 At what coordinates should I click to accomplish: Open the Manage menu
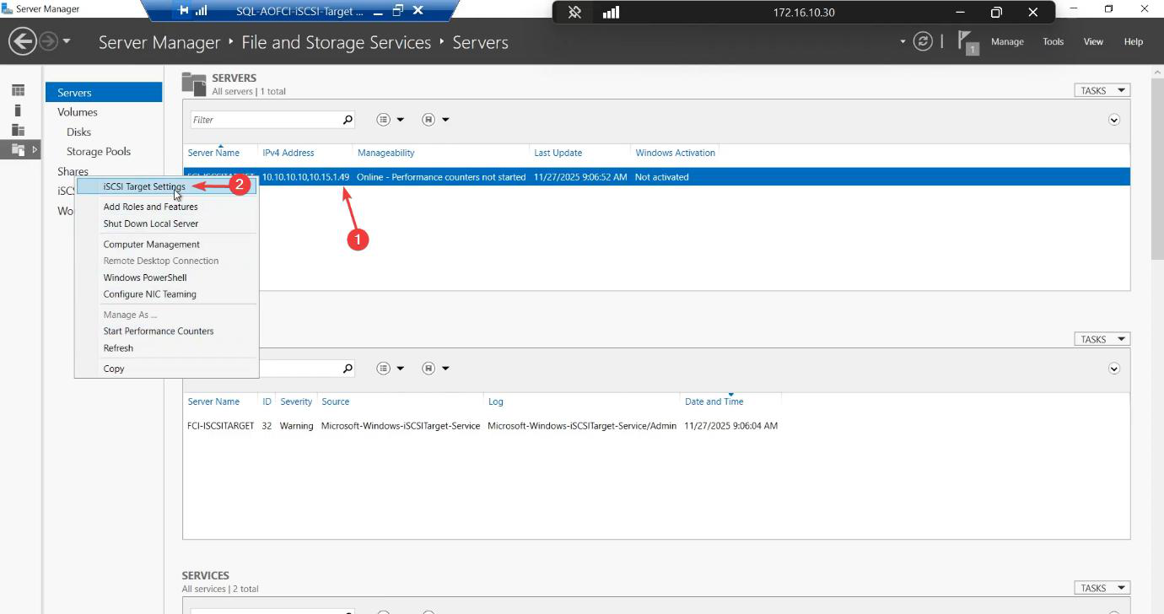pyautogui.click(x=1007, y=41)
